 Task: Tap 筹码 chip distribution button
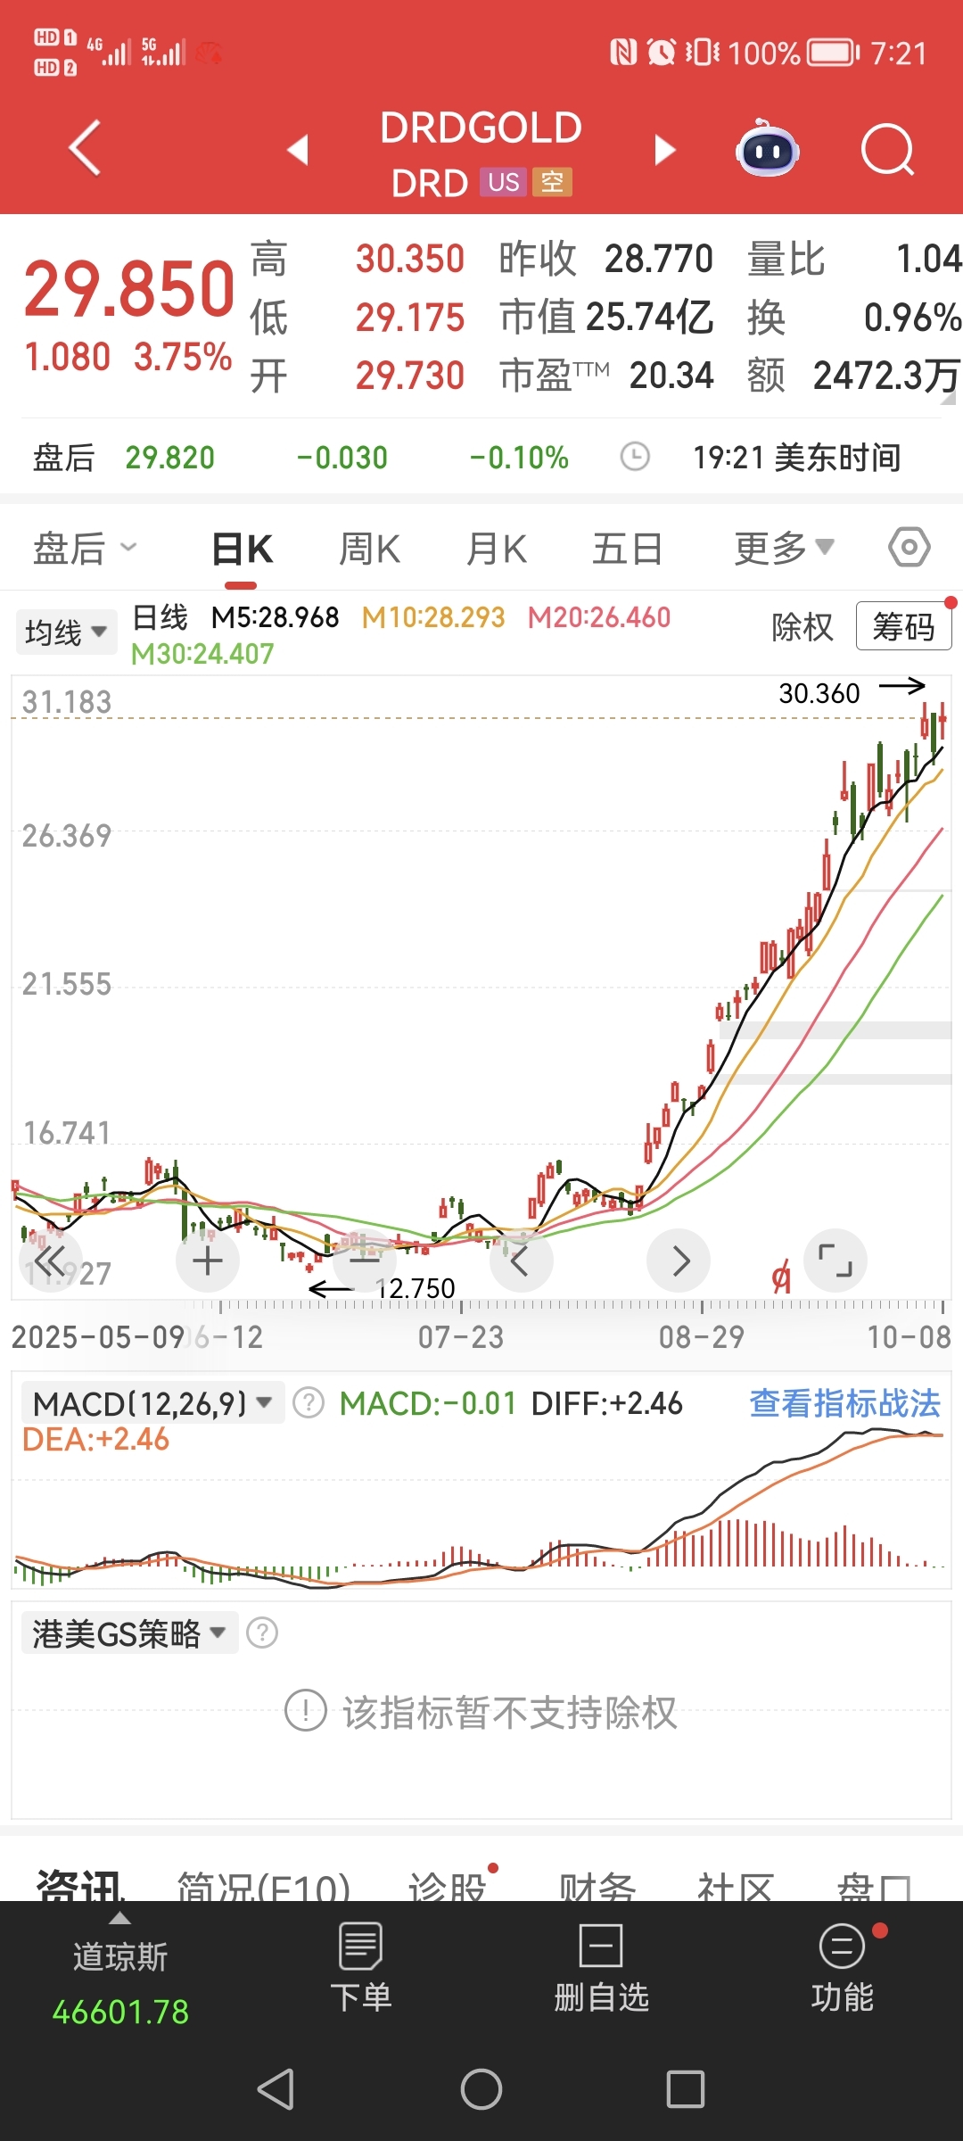point(904,626)
